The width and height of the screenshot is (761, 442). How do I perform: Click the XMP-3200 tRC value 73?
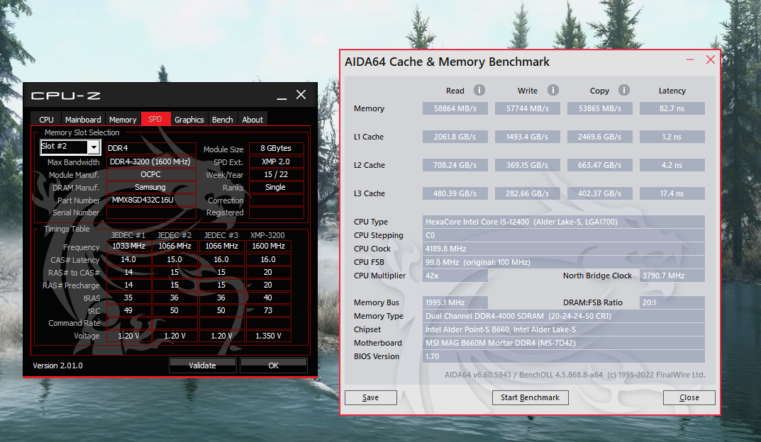coord(268,310)
